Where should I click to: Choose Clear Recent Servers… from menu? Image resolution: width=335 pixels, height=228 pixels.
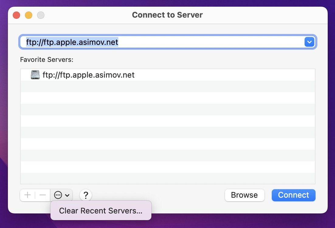pyautogui.click(x=101, y=211)
